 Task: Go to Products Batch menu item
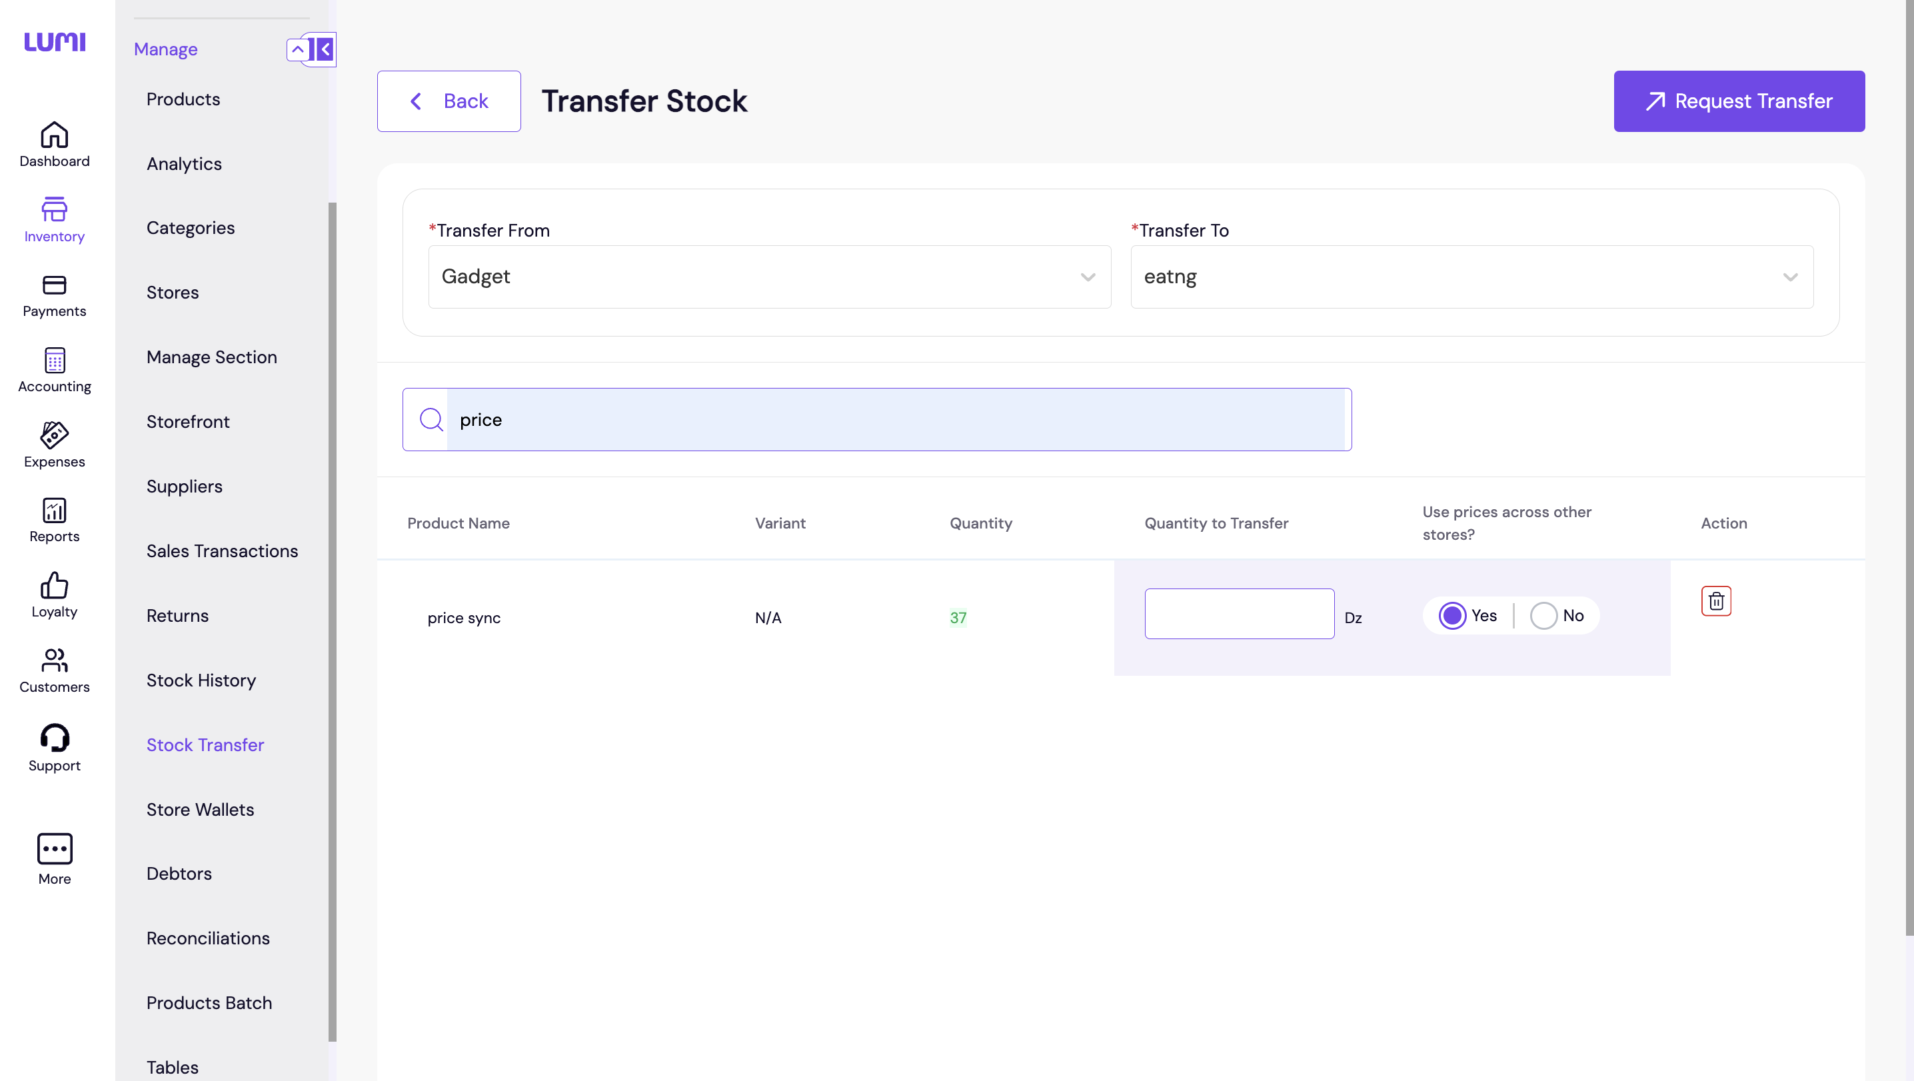point(209,1003)
